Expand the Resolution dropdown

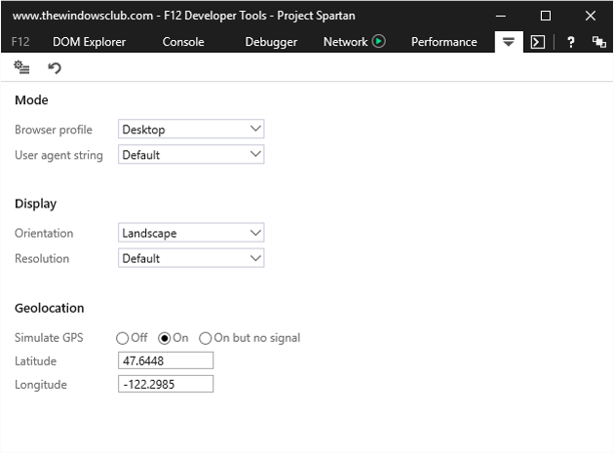[x=191, y=258]
